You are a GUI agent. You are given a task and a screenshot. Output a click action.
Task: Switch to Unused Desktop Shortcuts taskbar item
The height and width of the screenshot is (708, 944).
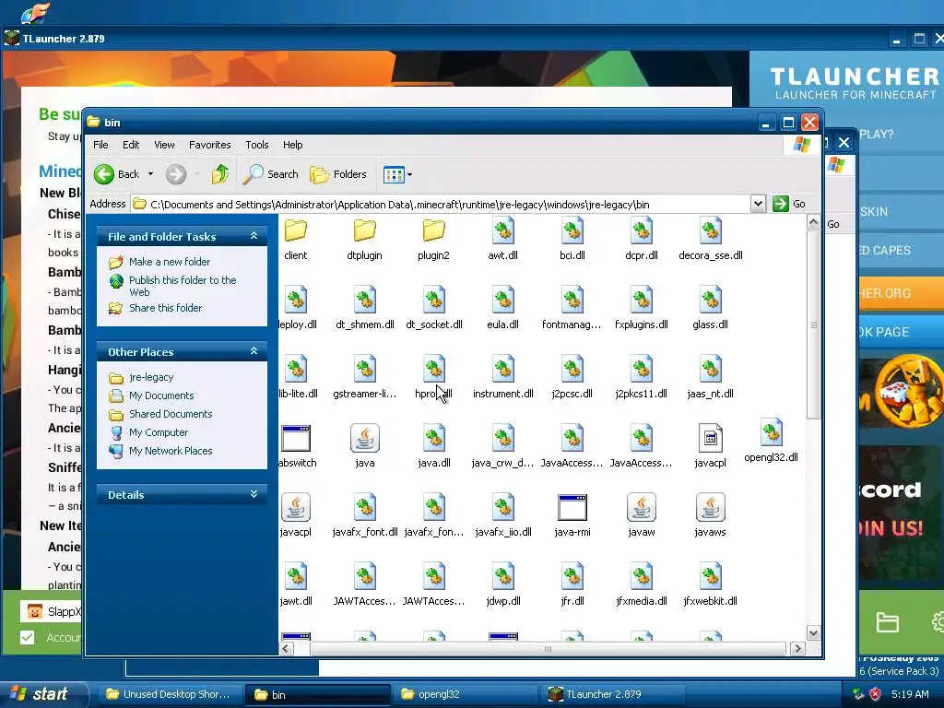[169, 694]
